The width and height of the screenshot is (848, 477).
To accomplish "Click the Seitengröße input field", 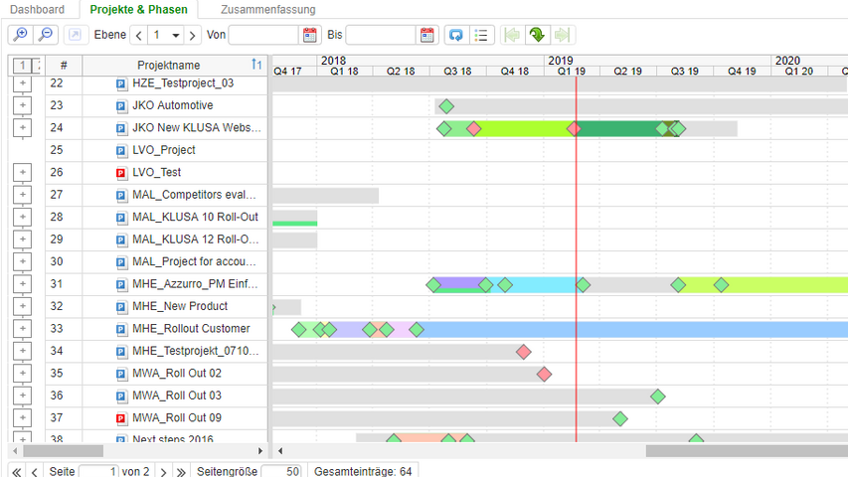I will (x=279, y=471).
